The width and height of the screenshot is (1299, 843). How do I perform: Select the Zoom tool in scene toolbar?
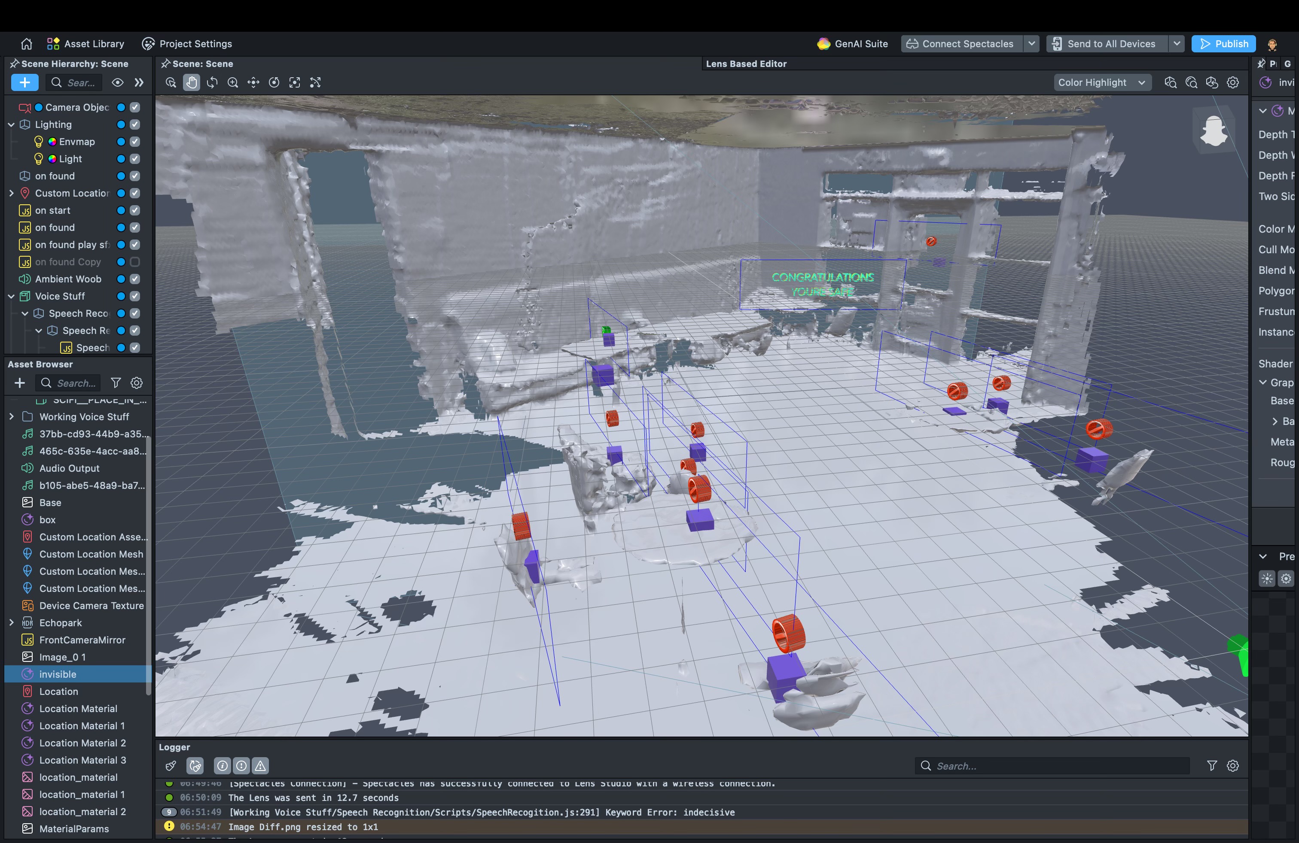tap(233, 82)
